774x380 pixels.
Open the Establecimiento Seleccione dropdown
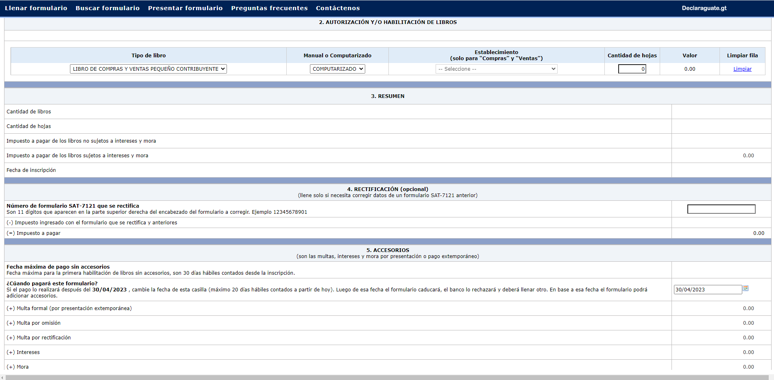click(496, 69)
